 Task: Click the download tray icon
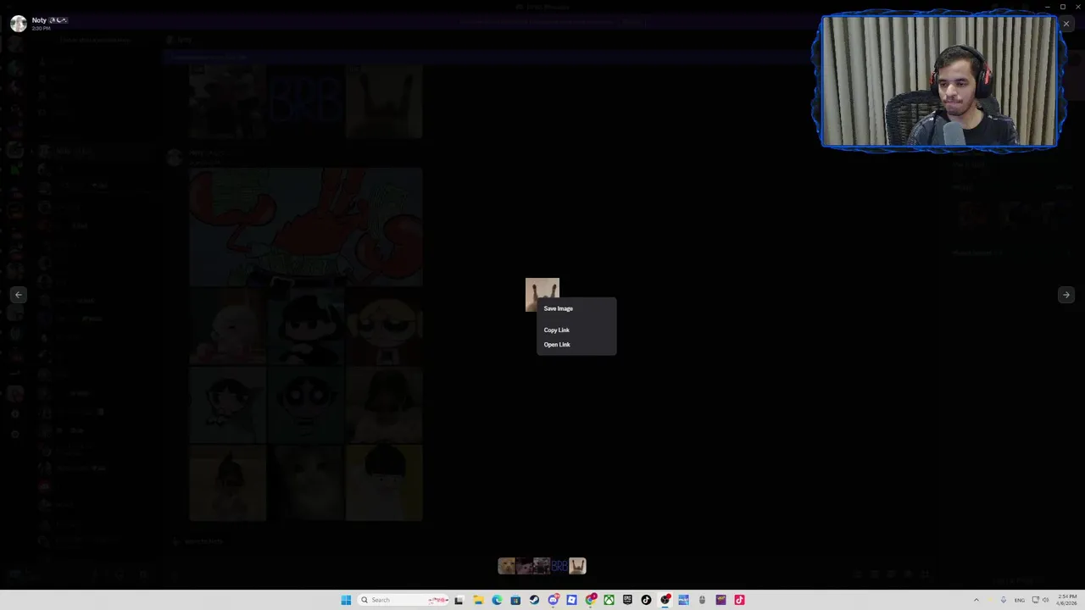1004,600
